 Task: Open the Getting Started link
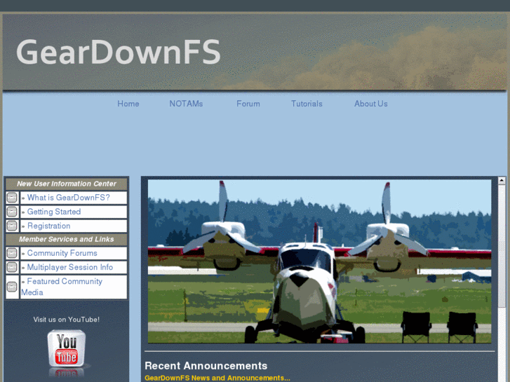[54, 212]
